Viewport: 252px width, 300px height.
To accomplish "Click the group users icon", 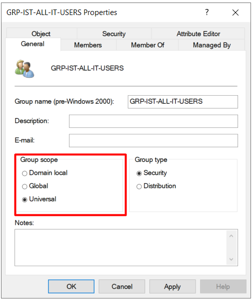I will (24, 69).
